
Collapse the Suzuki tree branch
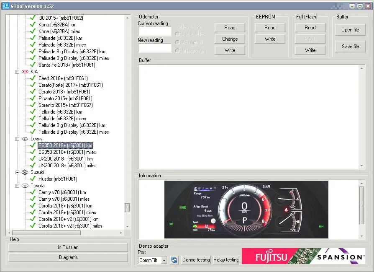[x=17, y=172]
